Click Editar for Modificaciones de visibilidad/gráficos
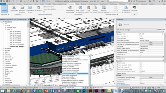 [x=151, y=42]
